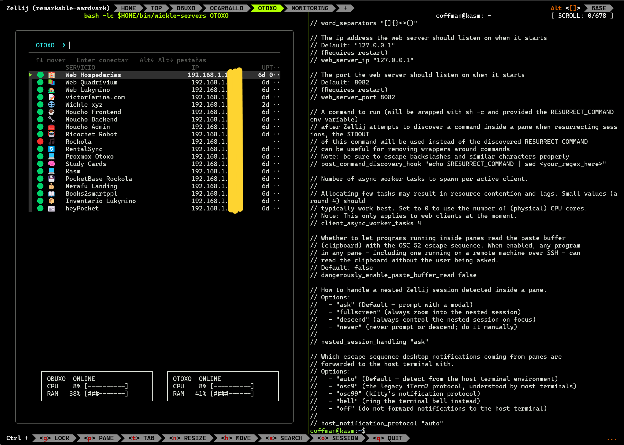Viewport: 624px width, 445px height.
Task: Click the green selection arrow beside Web Hospederías
Action: point(31,75)
